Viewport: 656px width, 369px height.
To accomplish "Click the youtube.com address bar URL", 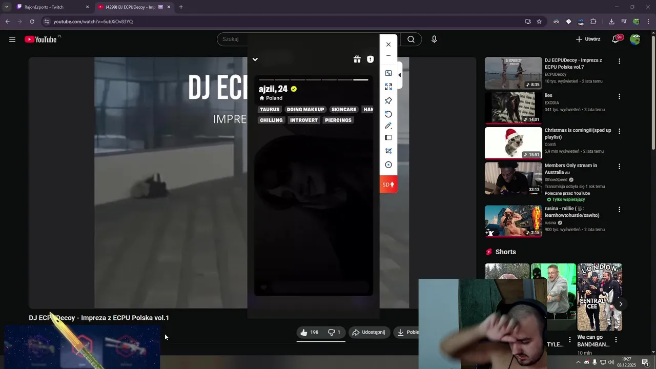I will pos(93,22).
